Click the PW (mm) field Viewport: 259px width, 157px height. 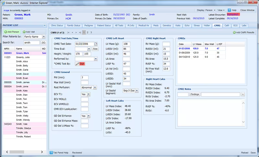pos(84,78)
